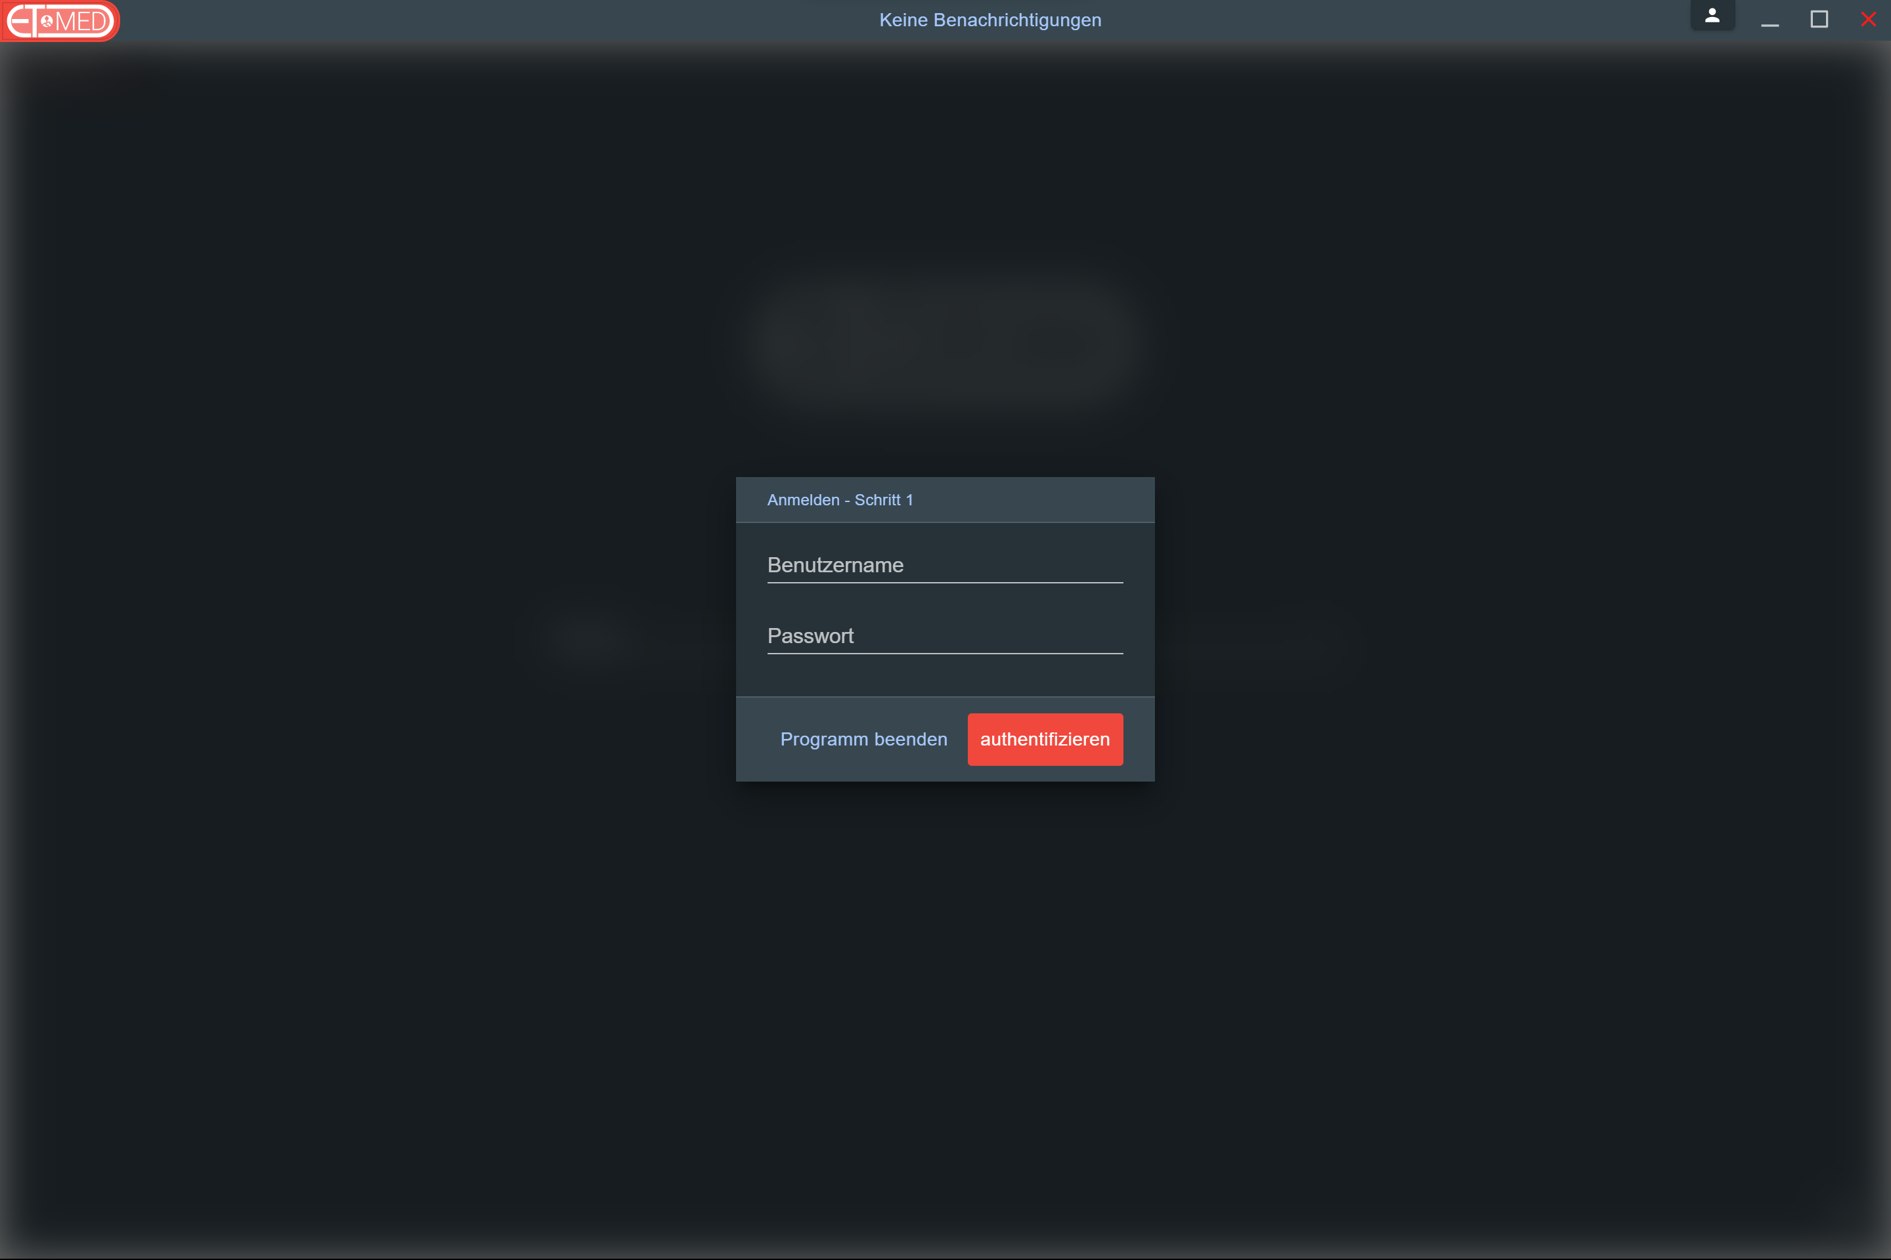Focus the Passwort input field

click(x=945, y=637)
